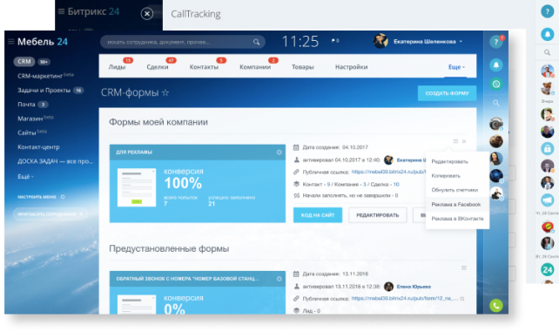Click the user avatar next to Екатерина Шеленкова
Screen dimensions: 559x332
(x=381, y=41)
